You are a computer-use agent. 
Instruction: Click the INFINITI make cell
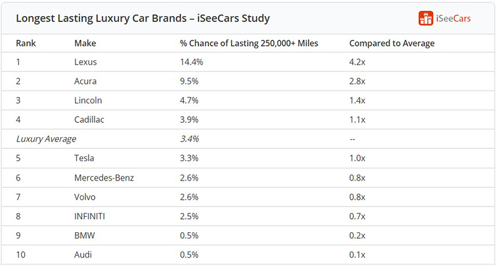coord(89,216)
